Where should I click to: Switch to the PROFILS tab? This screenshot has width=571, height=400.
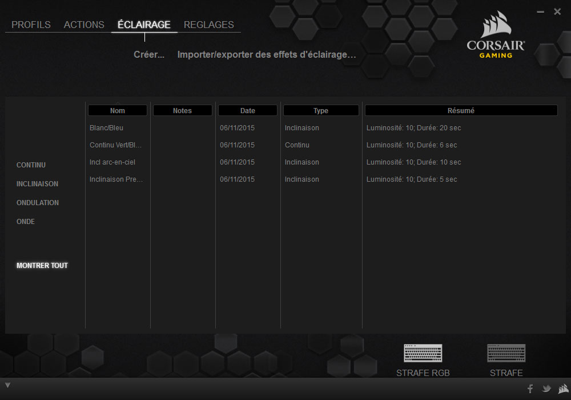tap(31, 25)
